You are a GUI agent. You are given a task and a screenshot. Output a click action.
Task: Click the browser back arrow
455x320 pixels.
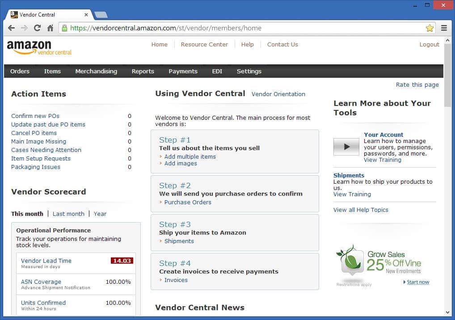tap(11, 28)
